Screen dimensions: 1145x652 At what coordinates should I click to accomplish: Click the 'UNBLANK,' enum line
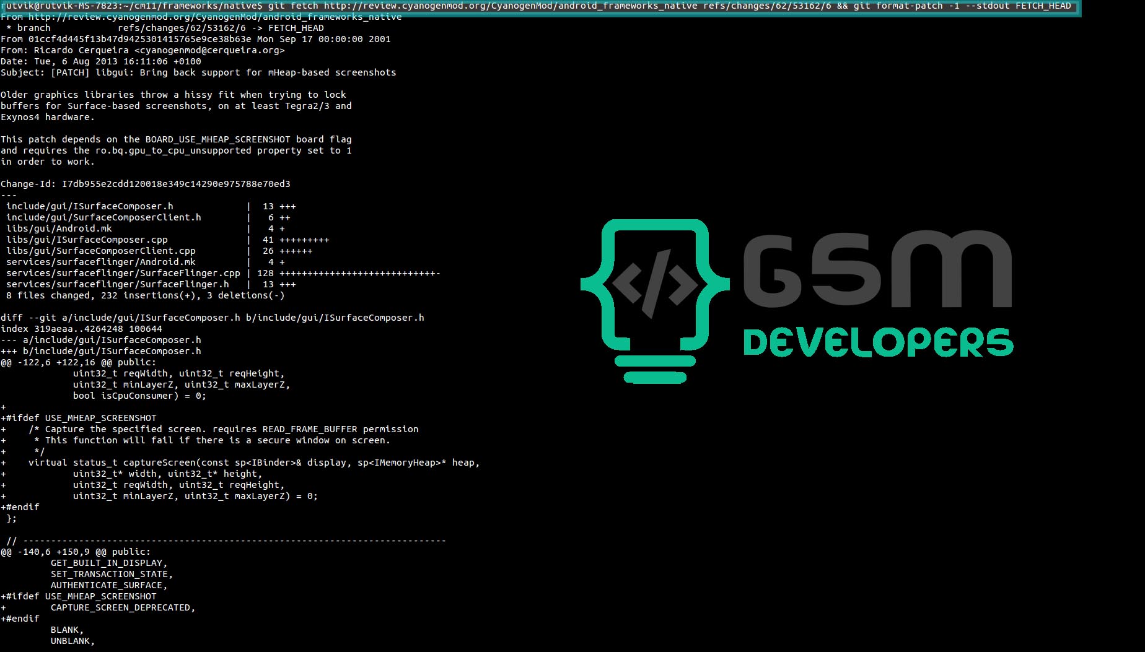point(73,641)
